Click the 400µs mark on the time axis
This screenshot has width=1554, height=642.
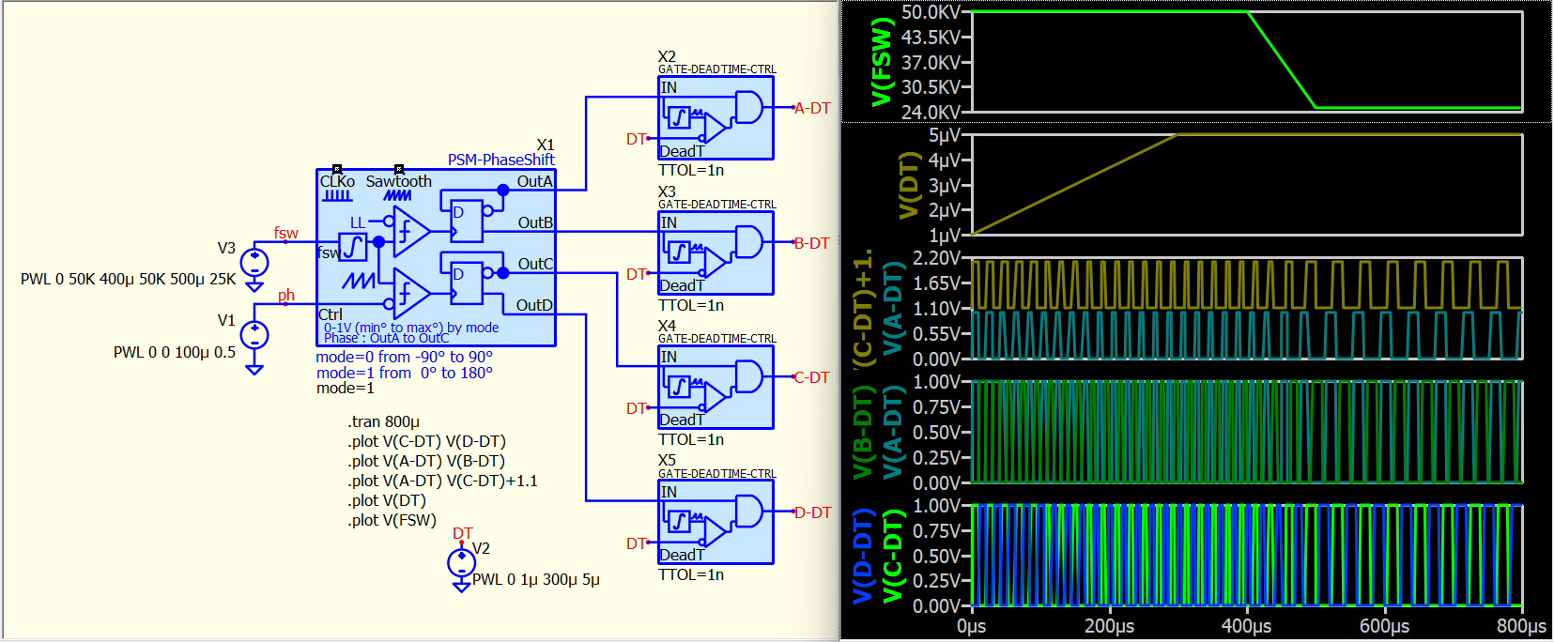[1246, 626]
